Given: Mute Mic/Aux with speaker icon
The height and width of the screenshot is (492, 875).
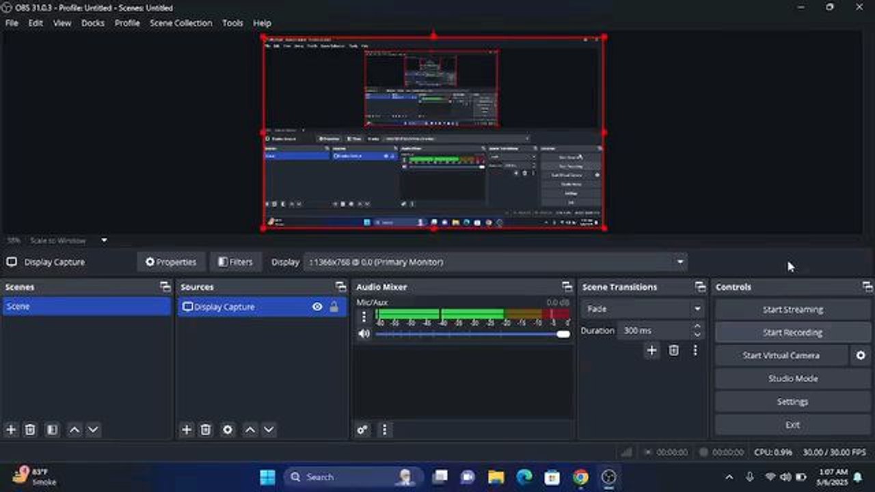Looking at the screenshot, I should [364, 333].
